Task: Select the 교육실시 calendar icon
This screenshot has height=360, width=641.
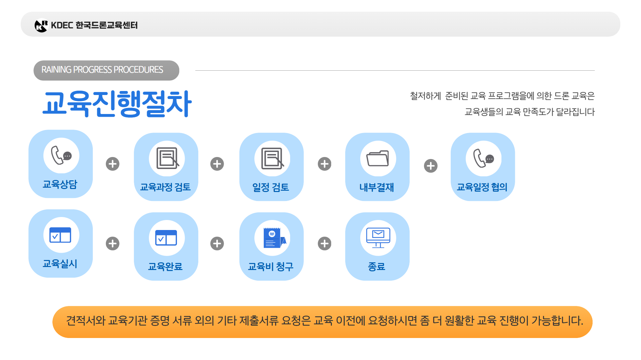Action: point(60,235)
